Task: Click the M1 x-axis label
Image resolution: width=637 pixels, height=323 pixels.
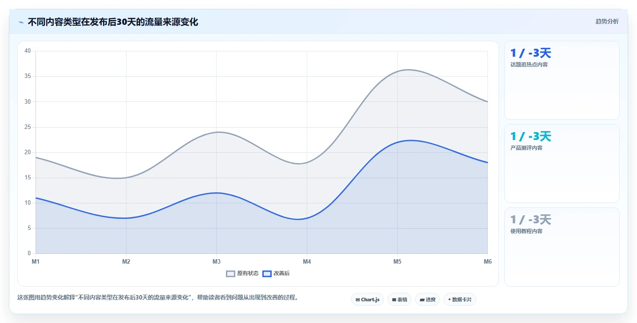Action: (x=36, y=261)
